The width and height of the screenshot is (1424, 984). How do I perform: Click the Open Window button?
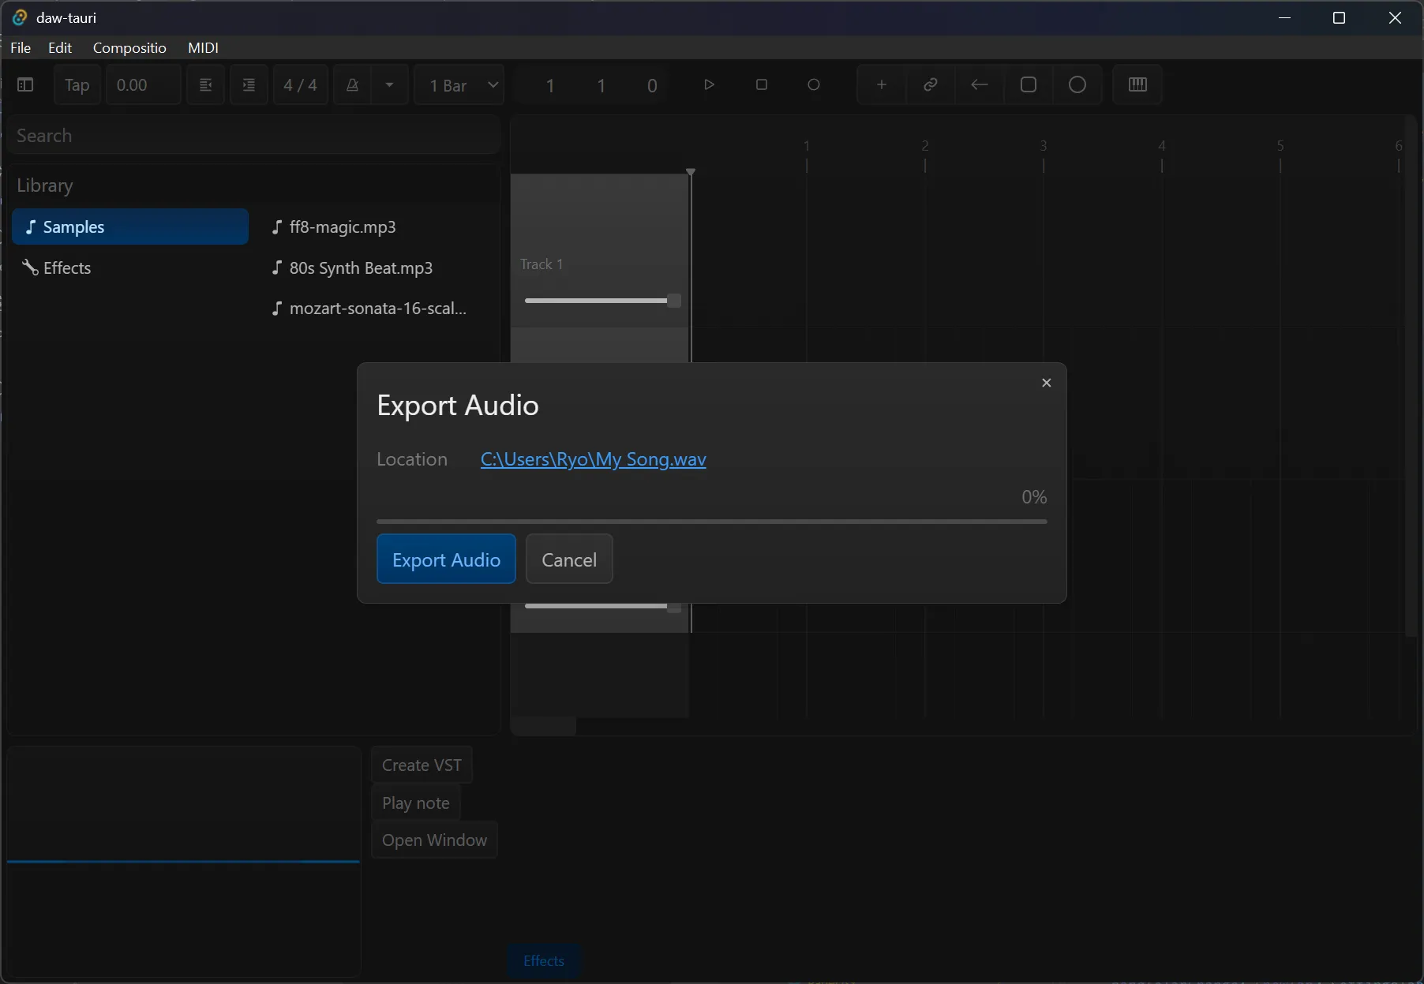(434, 840)
